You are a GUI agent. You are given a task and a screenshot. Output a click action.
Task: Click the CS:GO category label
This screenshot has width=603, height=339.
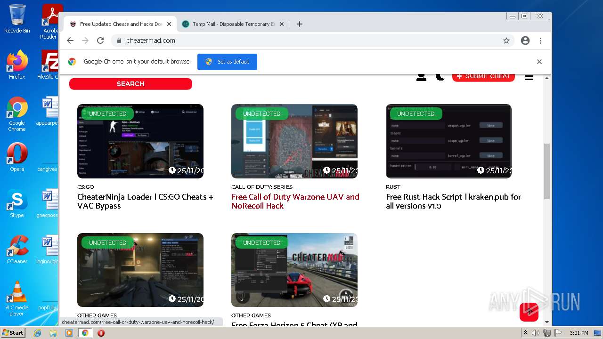(x=86, y=187)
